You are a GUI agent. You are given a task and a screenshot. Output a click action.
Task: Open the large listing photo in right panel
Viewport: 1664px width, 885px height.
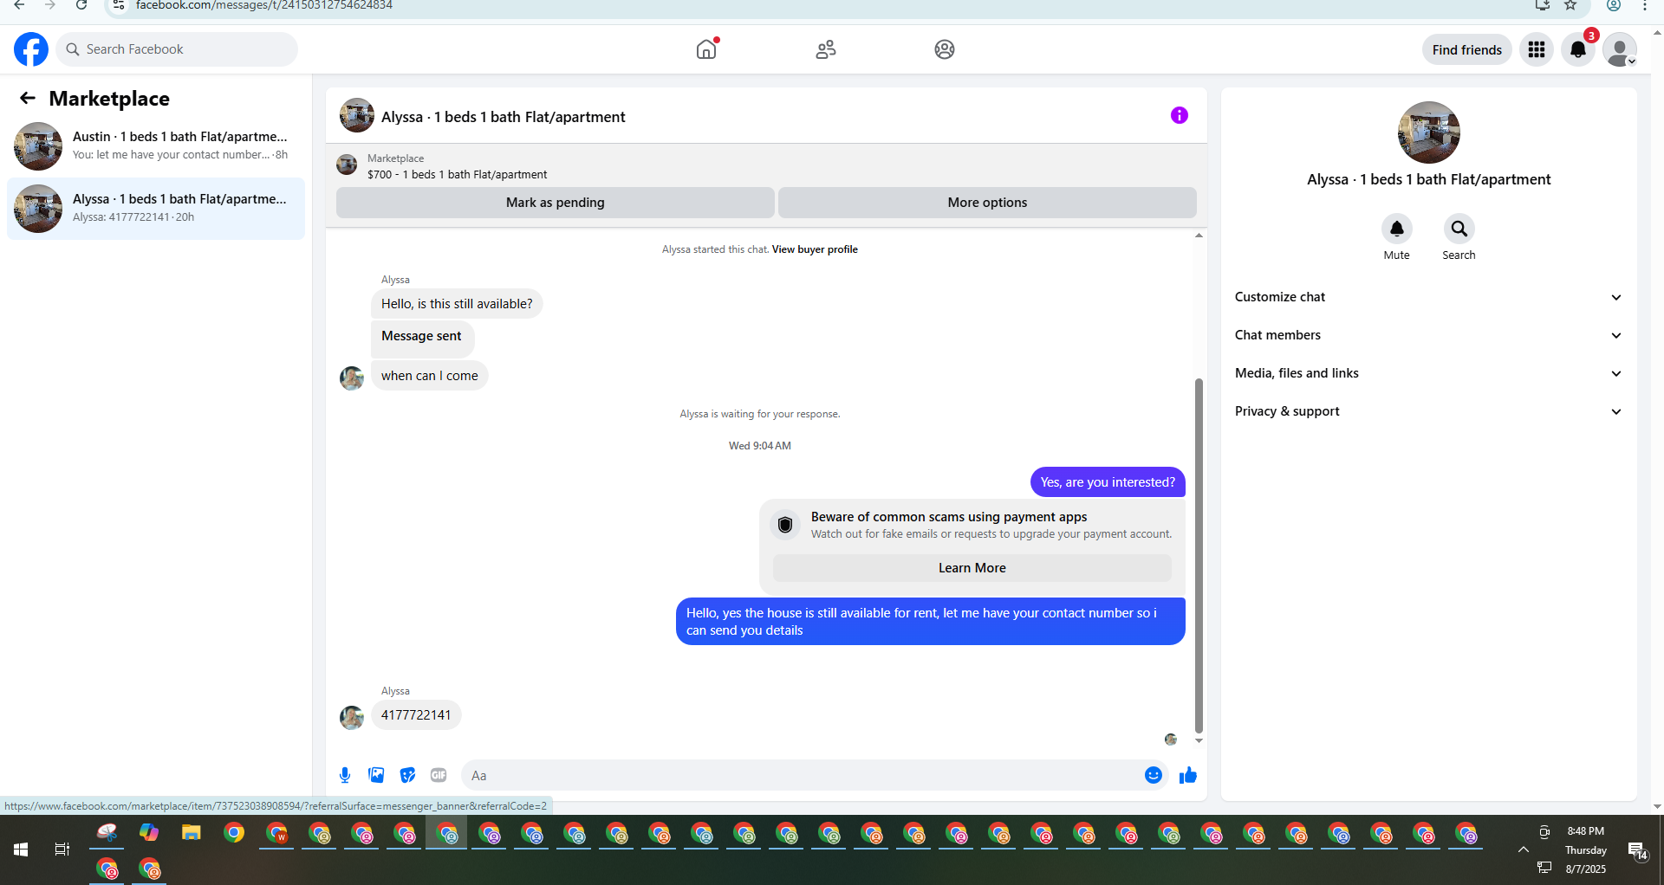[1429, 132]
